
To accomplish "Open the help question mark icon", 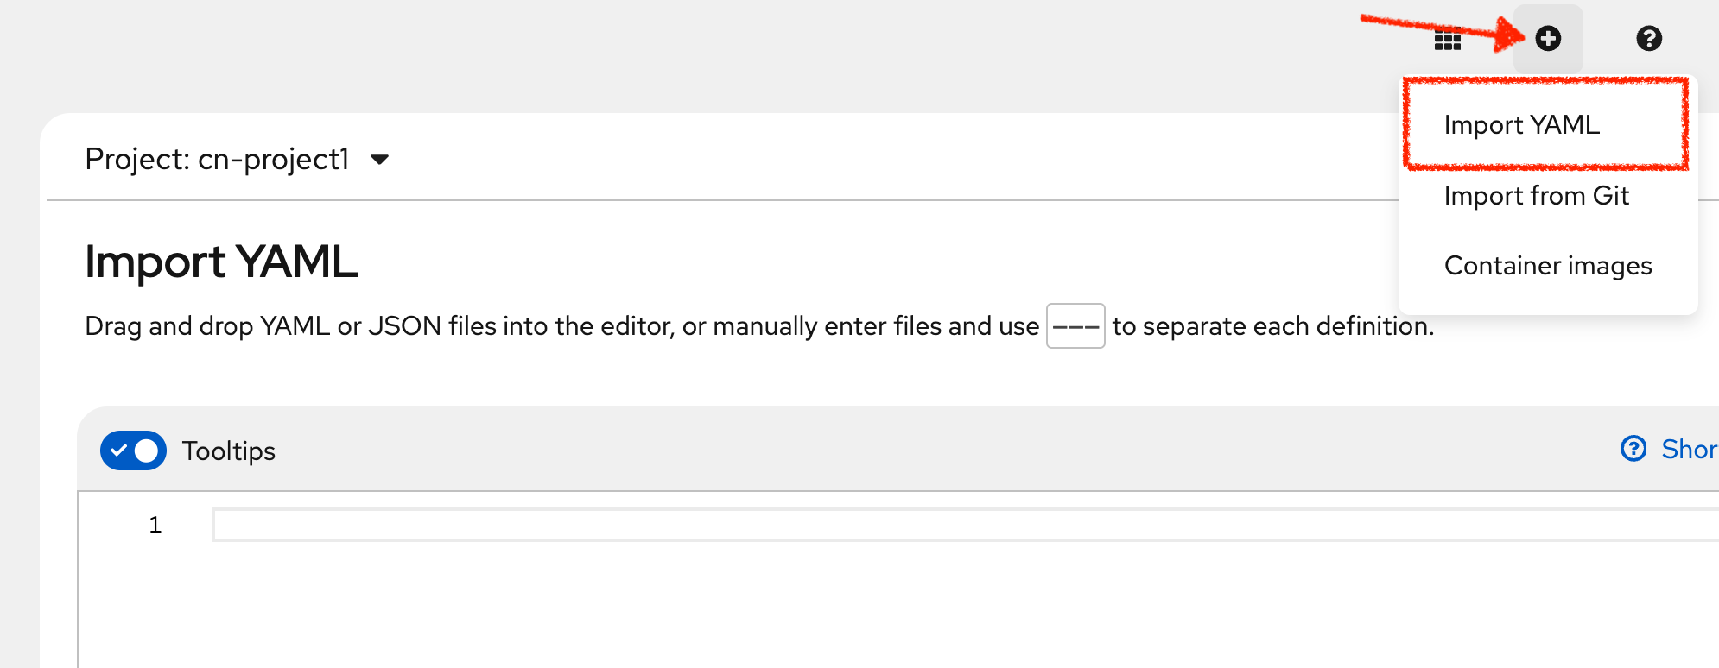I will (x=1649, y=38).
